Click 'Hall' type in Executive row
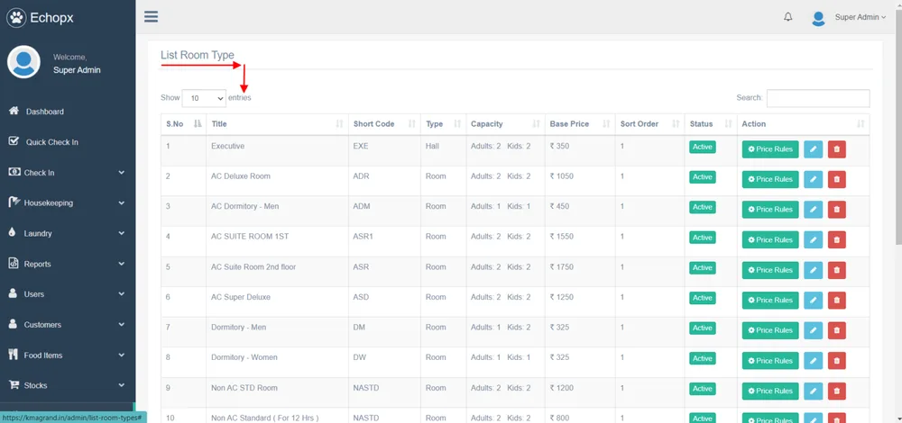Viewport: 902px width, 423px height. click(x=432, y=146)
